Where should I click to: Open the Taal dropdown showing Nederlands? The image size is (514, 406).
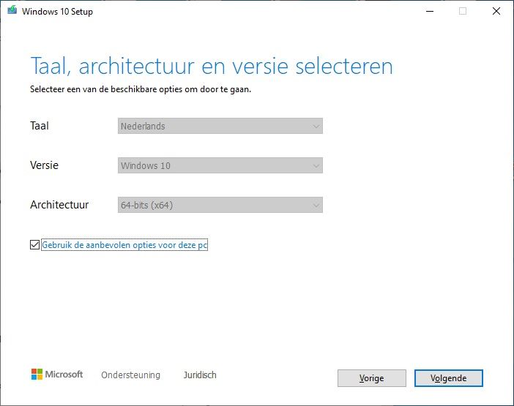pos(220,126)
